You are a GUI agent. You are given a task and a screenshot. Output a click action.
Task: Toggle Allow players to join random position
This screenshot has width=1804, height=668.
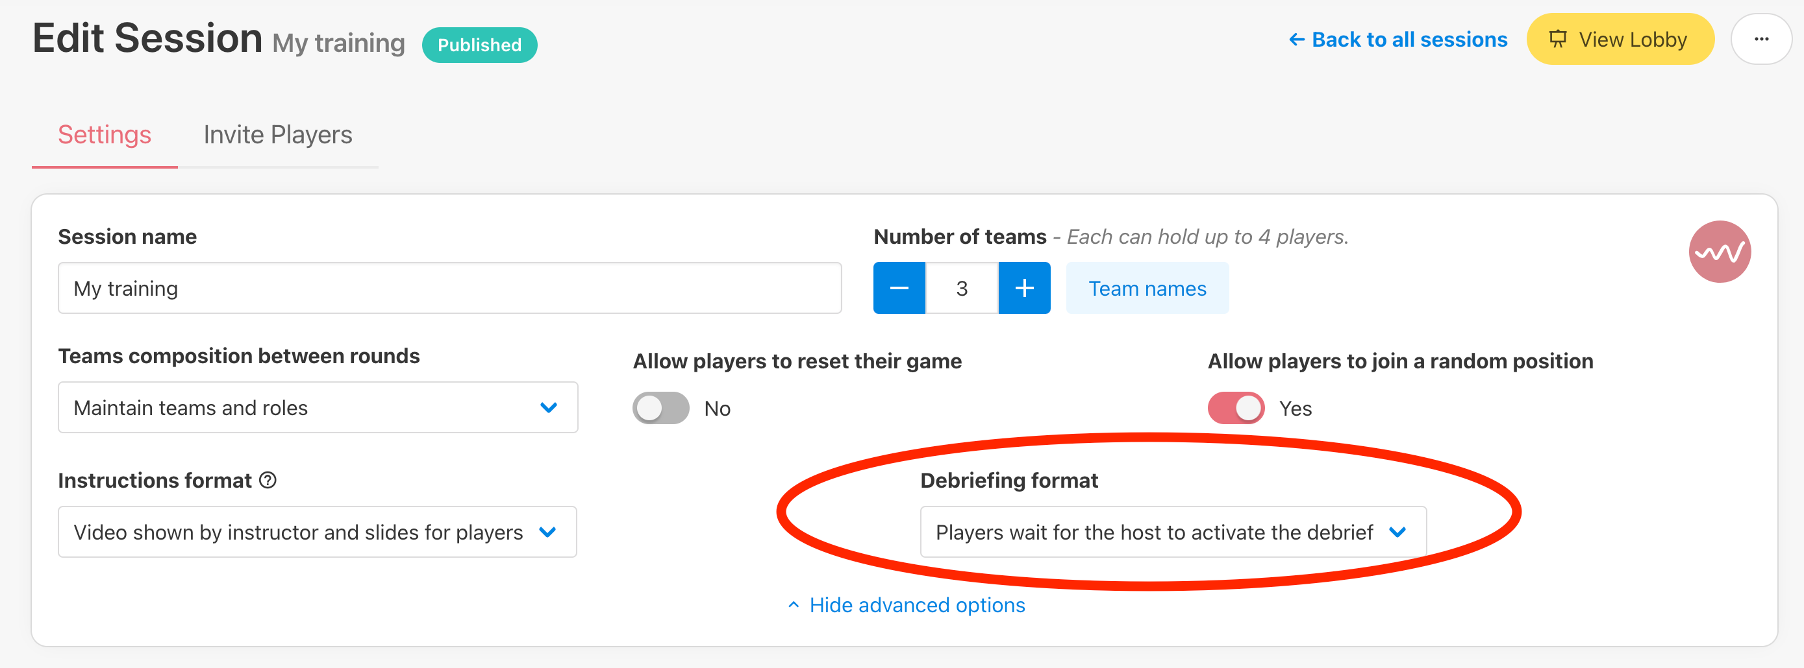tap(1236, 409)
